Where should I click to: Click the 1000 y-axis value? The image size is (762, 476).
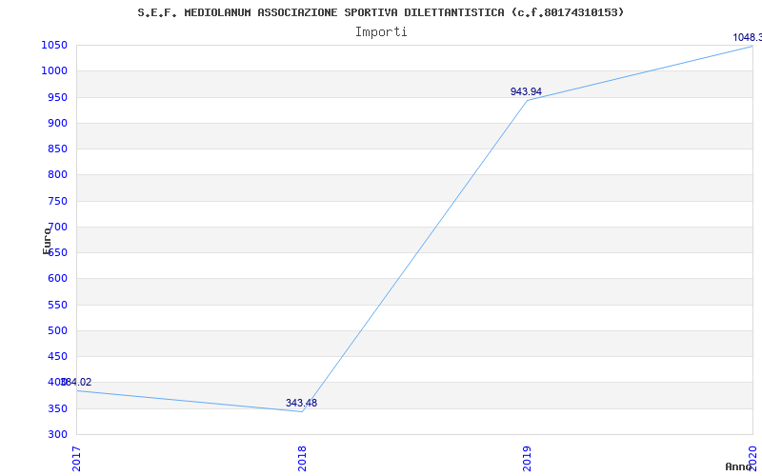tap(54, 70)
